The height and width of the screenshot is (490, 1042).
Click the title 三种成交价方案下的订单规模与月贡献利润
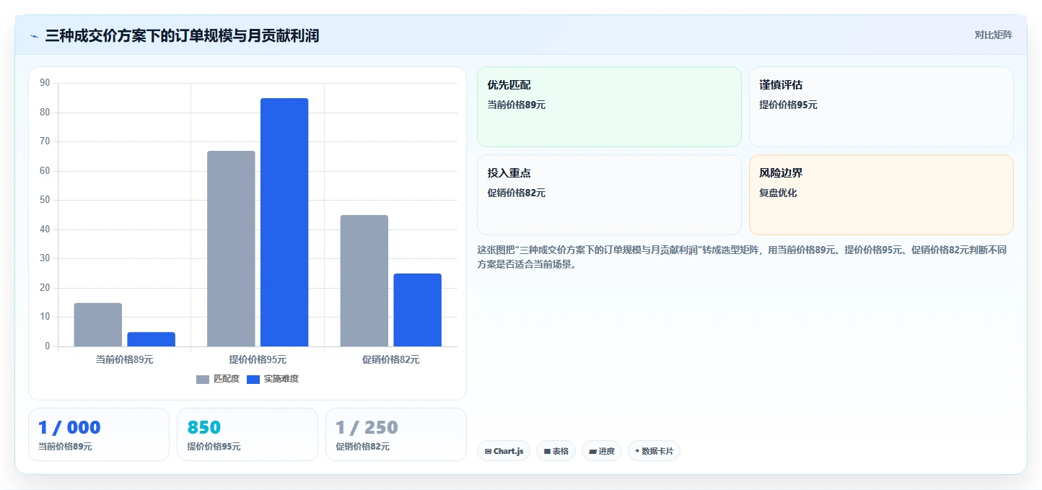[x=182, y=36]
